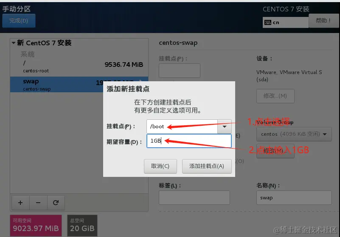This screenshot has height=237, width=340.
Task: Click the 总空间 20 GiB box
Action: point(82,225)
